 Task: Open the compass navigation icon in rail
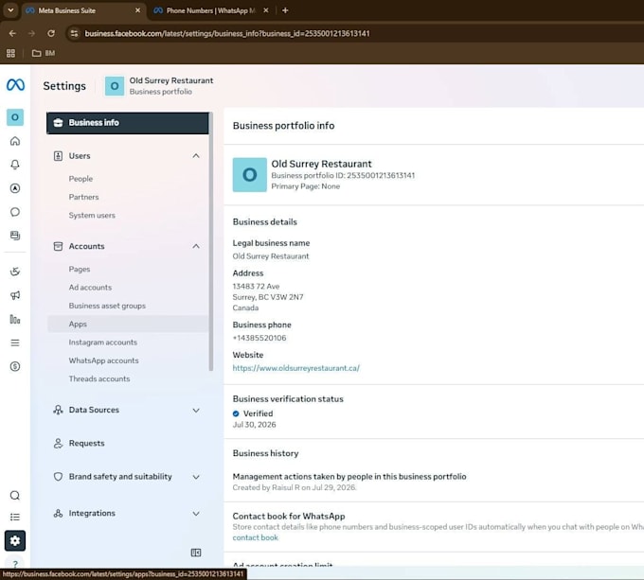pyautogui.click(x=15, y=188)
